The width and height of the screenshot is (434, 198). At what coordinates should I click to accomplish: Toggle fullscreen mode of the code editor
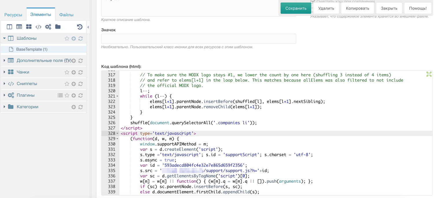(429, 74)
